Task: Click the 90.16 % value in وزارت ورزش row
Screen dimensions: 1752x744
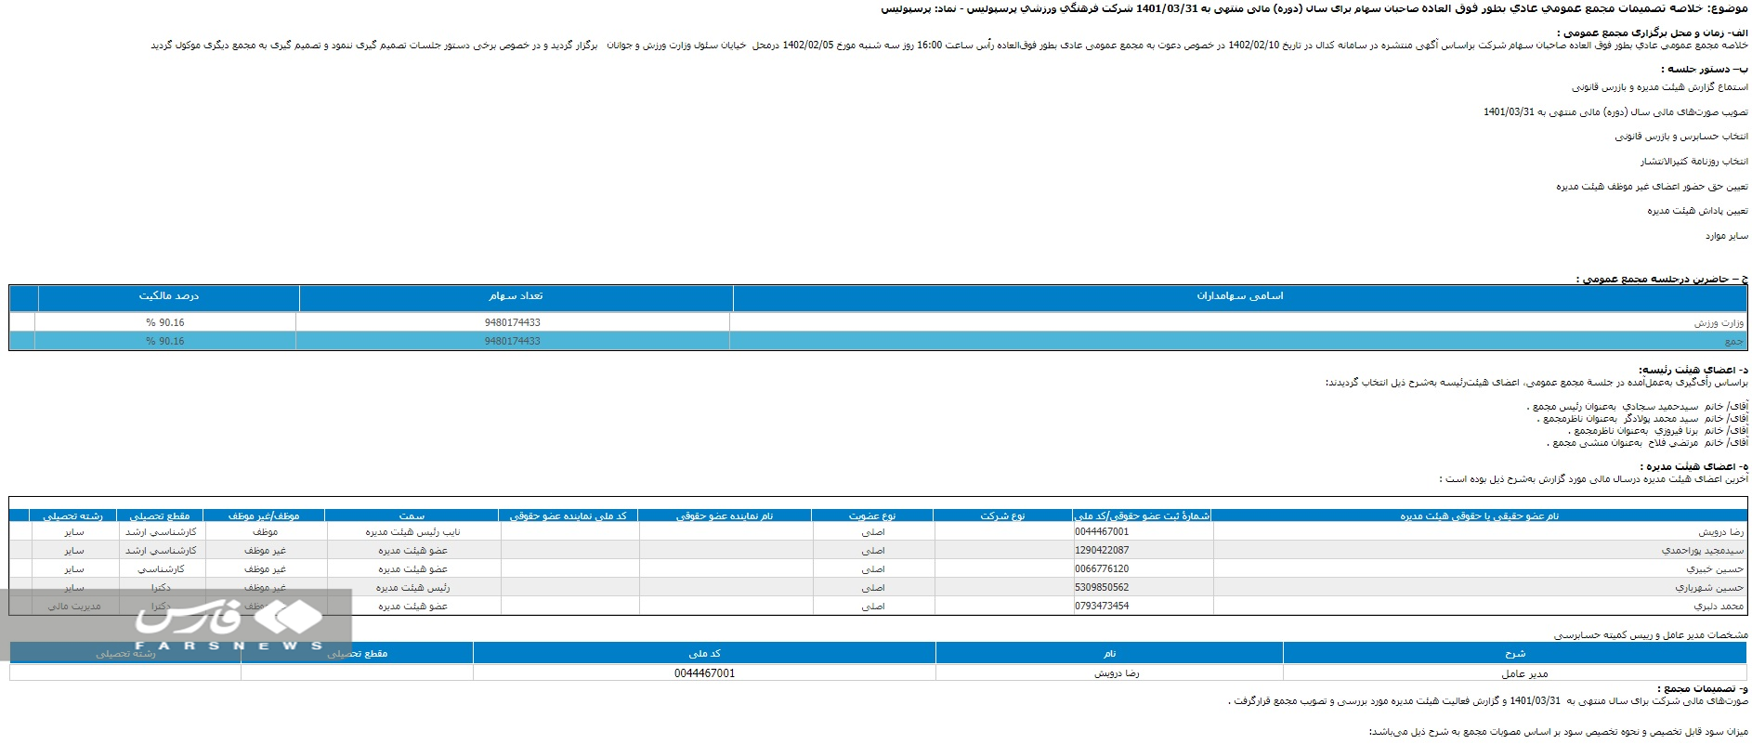Action: pyautogui.click(x=164, y=323)
